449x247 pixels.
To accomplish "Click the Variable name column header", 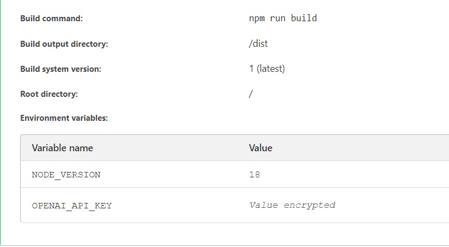I will [63, 148].
